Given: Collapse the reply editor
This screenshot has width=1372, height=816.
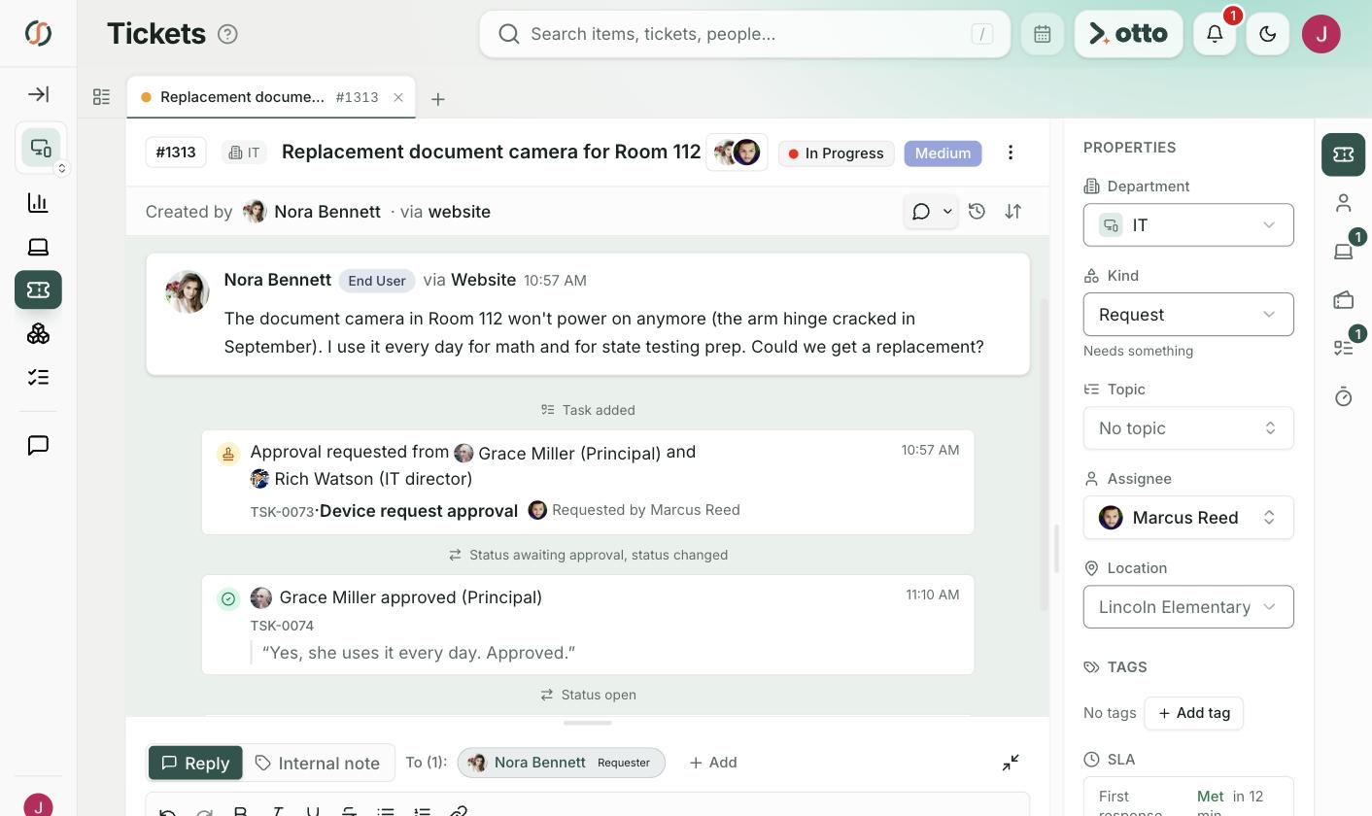Looking at the screenshot, I should pos(1011,763).
